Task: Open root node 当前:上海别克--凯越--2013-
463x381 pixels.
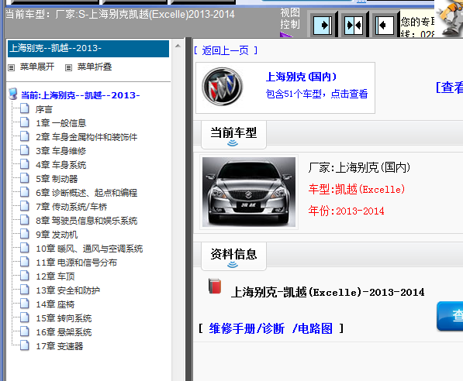Action: tap(81, 95)
